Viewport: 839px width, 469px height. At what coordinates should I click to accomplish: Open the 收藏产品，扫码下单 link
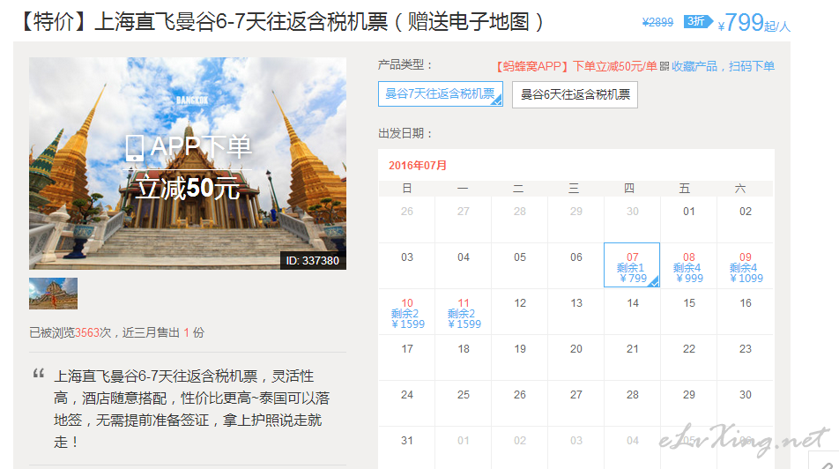[723, 66]
